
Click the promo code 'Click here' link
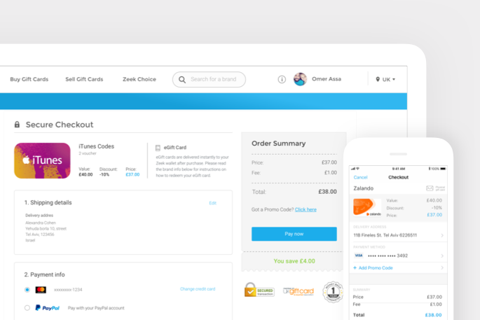pyautogui.click(x=306, y=209)
